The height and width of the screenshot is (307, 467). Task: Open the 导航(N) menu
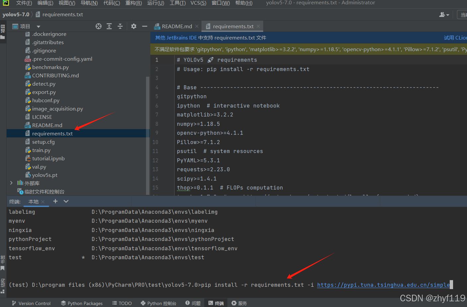89,3
